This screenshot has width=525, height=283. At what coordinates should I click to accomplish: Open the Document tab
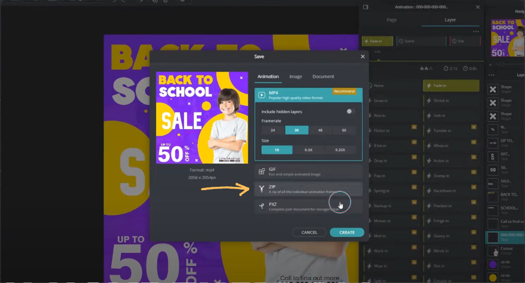[x=323, y=77]
